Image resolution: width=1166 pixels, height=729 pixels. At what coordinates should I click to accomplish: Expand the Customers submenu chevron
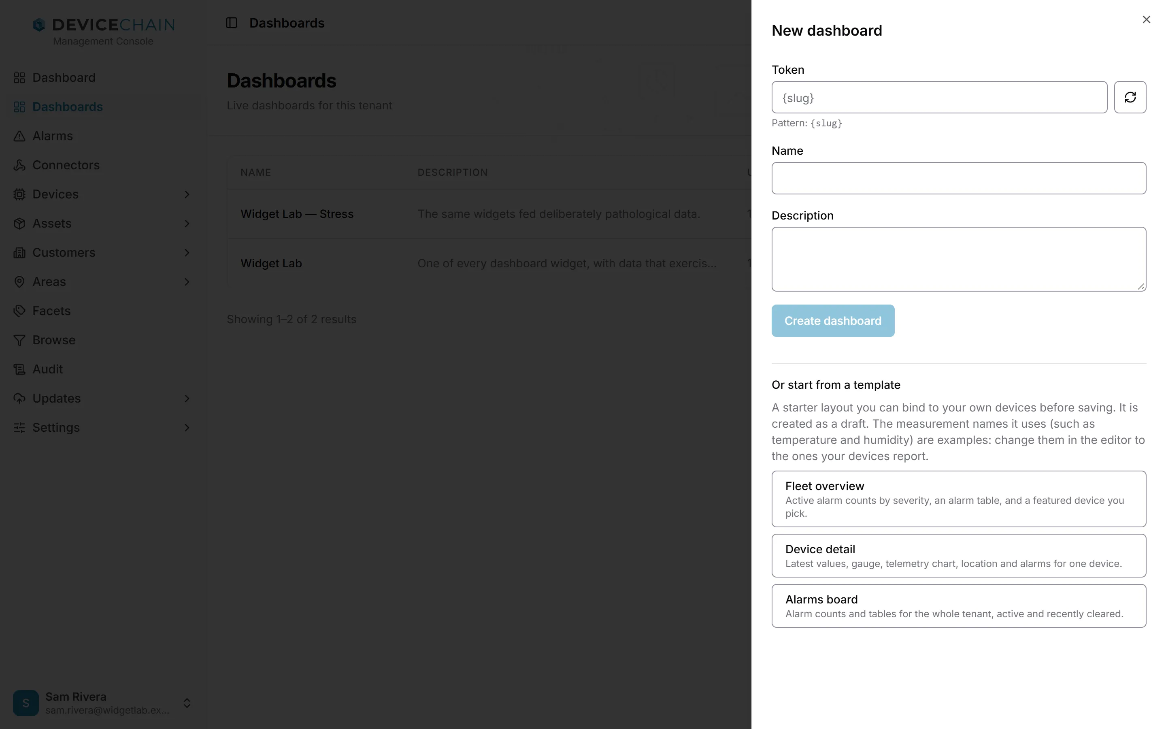(187, 253)
